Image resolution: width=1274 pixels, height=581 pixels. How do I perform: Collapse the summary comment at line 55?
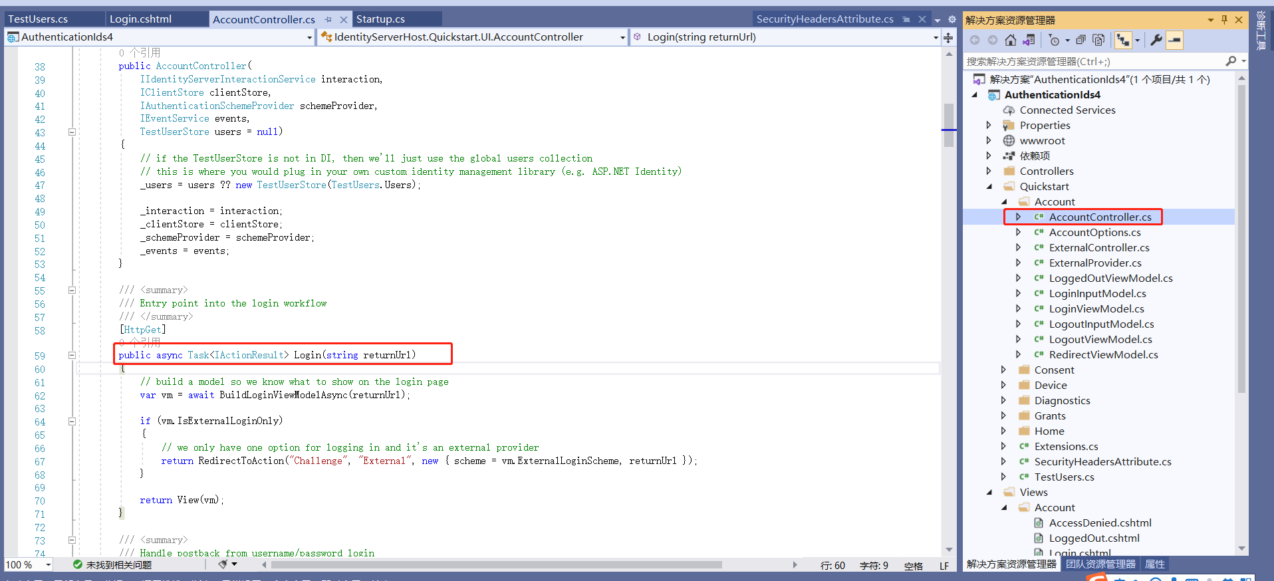click(x=72, y=290)
